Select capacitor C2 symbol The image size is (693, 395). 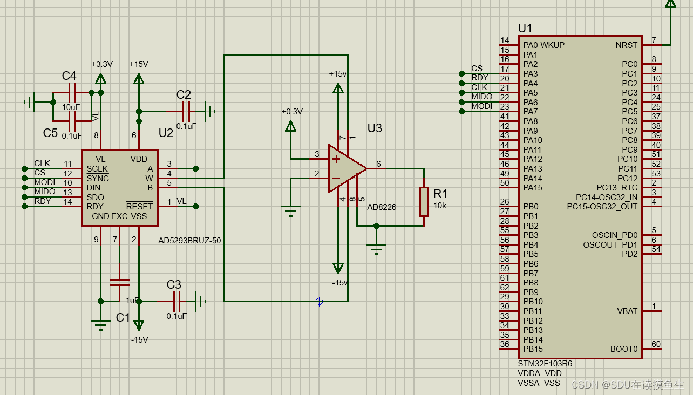187,112
